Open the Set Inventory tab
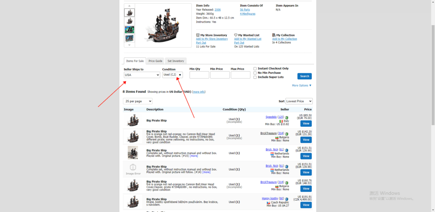This screenshot has height=212, width=435. pos(175,61)
